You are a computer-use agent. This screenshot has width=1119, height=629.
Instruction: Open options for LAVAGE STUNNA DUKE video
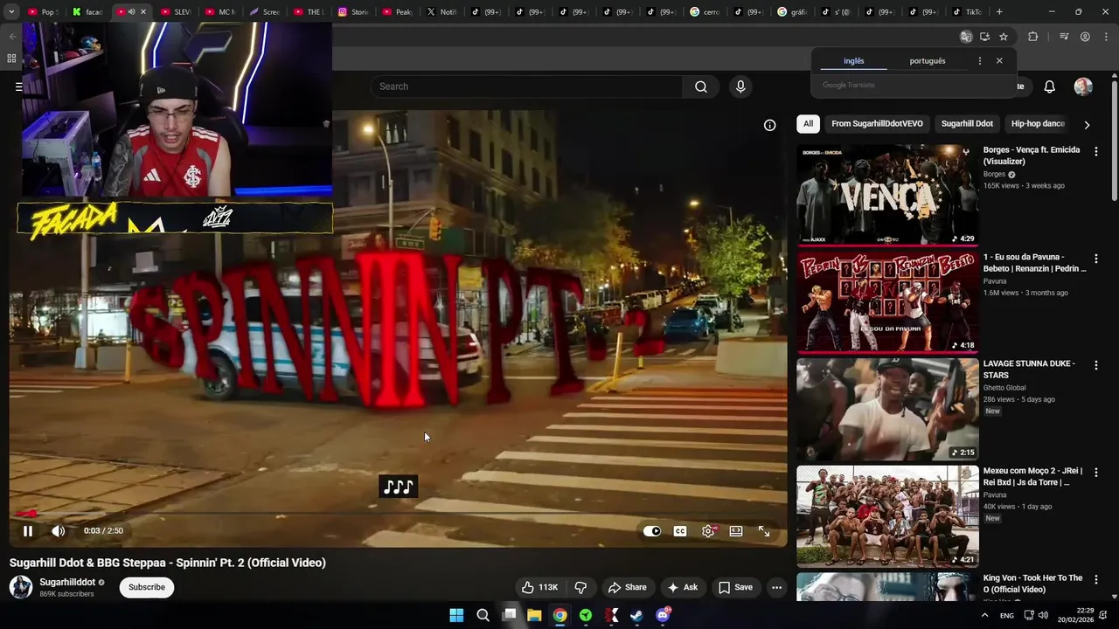[x=1095, y=365]
